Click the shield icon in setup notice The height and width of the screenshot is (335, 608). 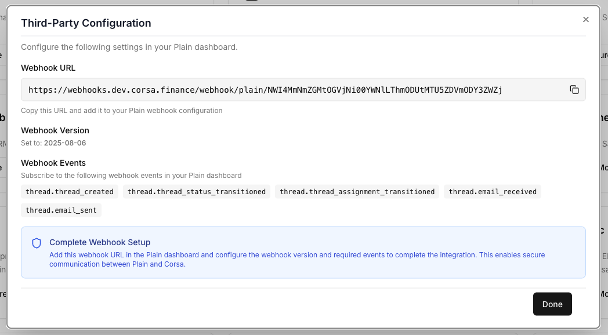pyautogui.click(x=37, y=243)
